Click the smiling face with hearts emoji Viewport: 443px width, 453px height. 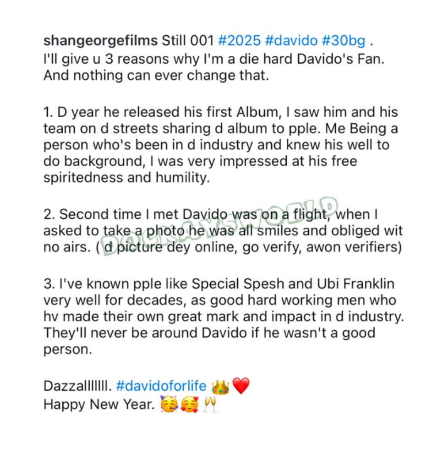tap(190, 404)
